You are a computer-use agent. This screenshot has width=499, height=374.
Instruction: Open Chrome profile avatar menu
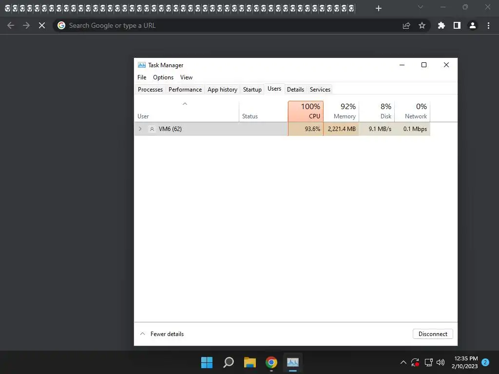(473, 25)
